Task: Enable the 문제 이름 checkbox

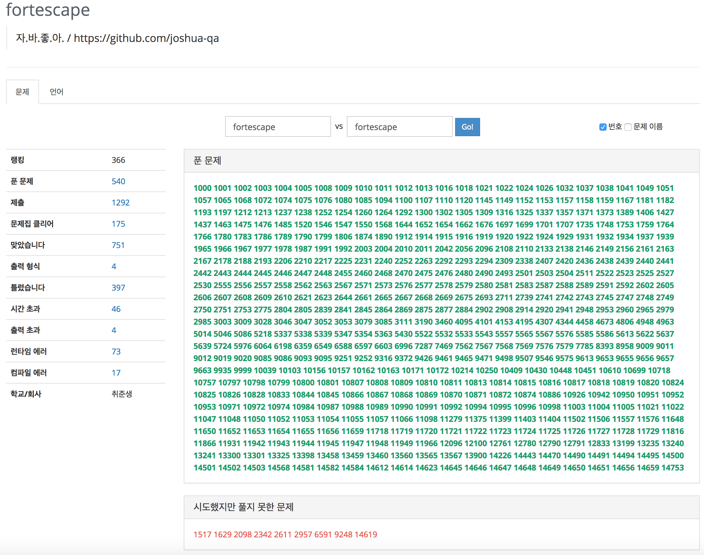Action: pyautogui.click(x=628, y=127)
